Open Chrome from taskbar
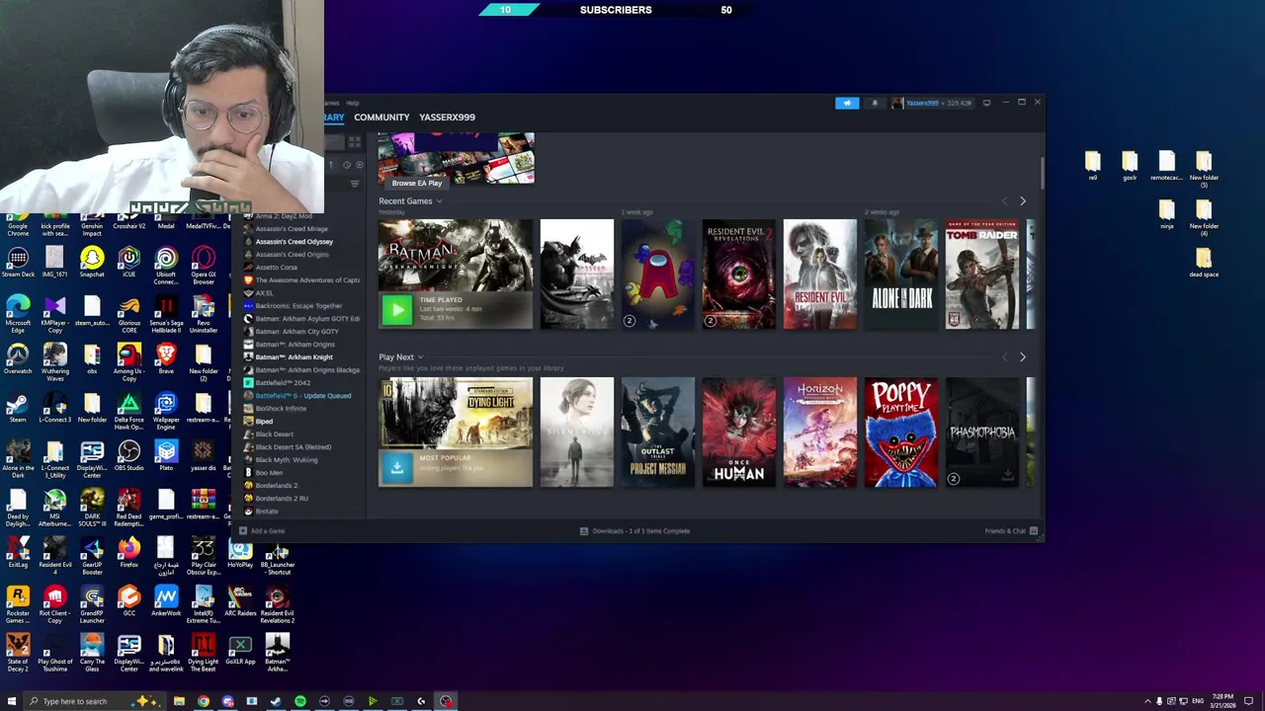Viewport: 1265px width, 711px height. 204,701
